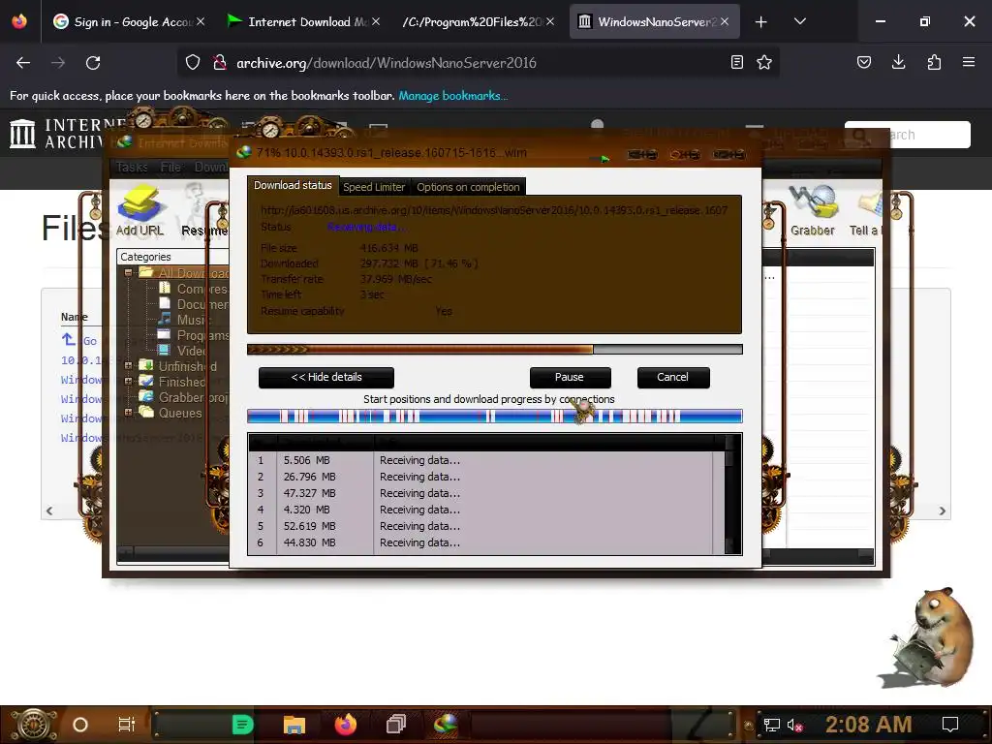The width and height of the screenshot is (992, 744).
Task: Click the connections progress segment bar
Action: click(x=495, y=416)
